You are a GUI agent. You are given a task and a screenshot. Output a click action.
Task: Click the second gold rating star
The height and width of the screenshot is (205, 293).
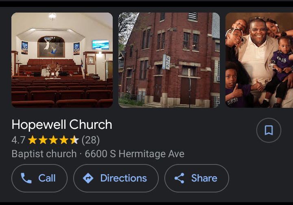click(43, 140)
